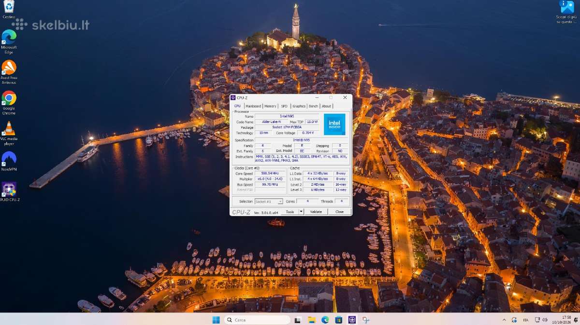Open the Windows Start menu
This screenshot has width=580, height=325.
point(216,320)
